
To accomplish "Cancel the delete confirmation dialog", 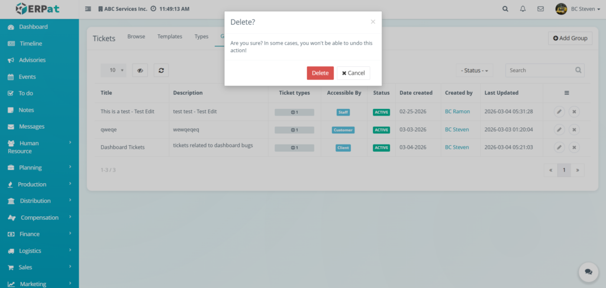I will click(353, 73).
